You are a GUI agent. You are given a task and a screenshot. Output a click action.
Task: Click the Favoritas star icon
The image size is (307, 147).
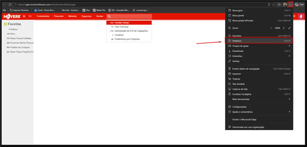5,24
